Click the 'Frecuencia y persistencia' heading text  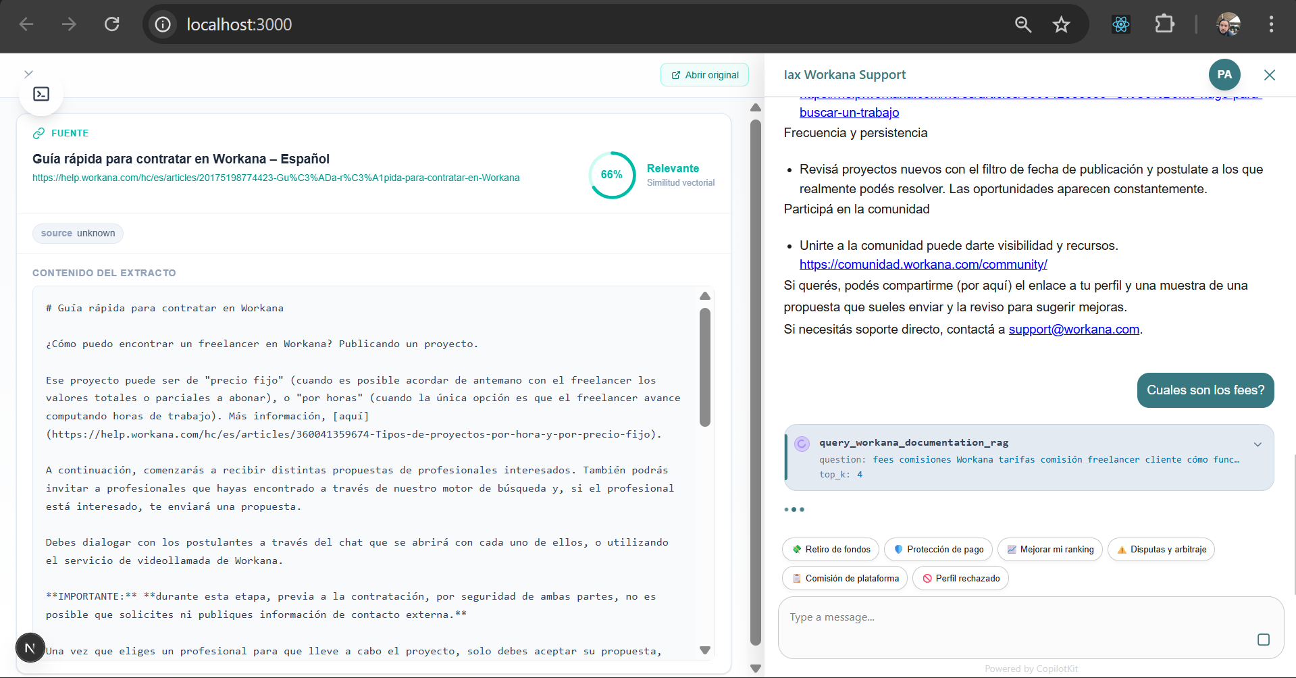tap(856, 133)
